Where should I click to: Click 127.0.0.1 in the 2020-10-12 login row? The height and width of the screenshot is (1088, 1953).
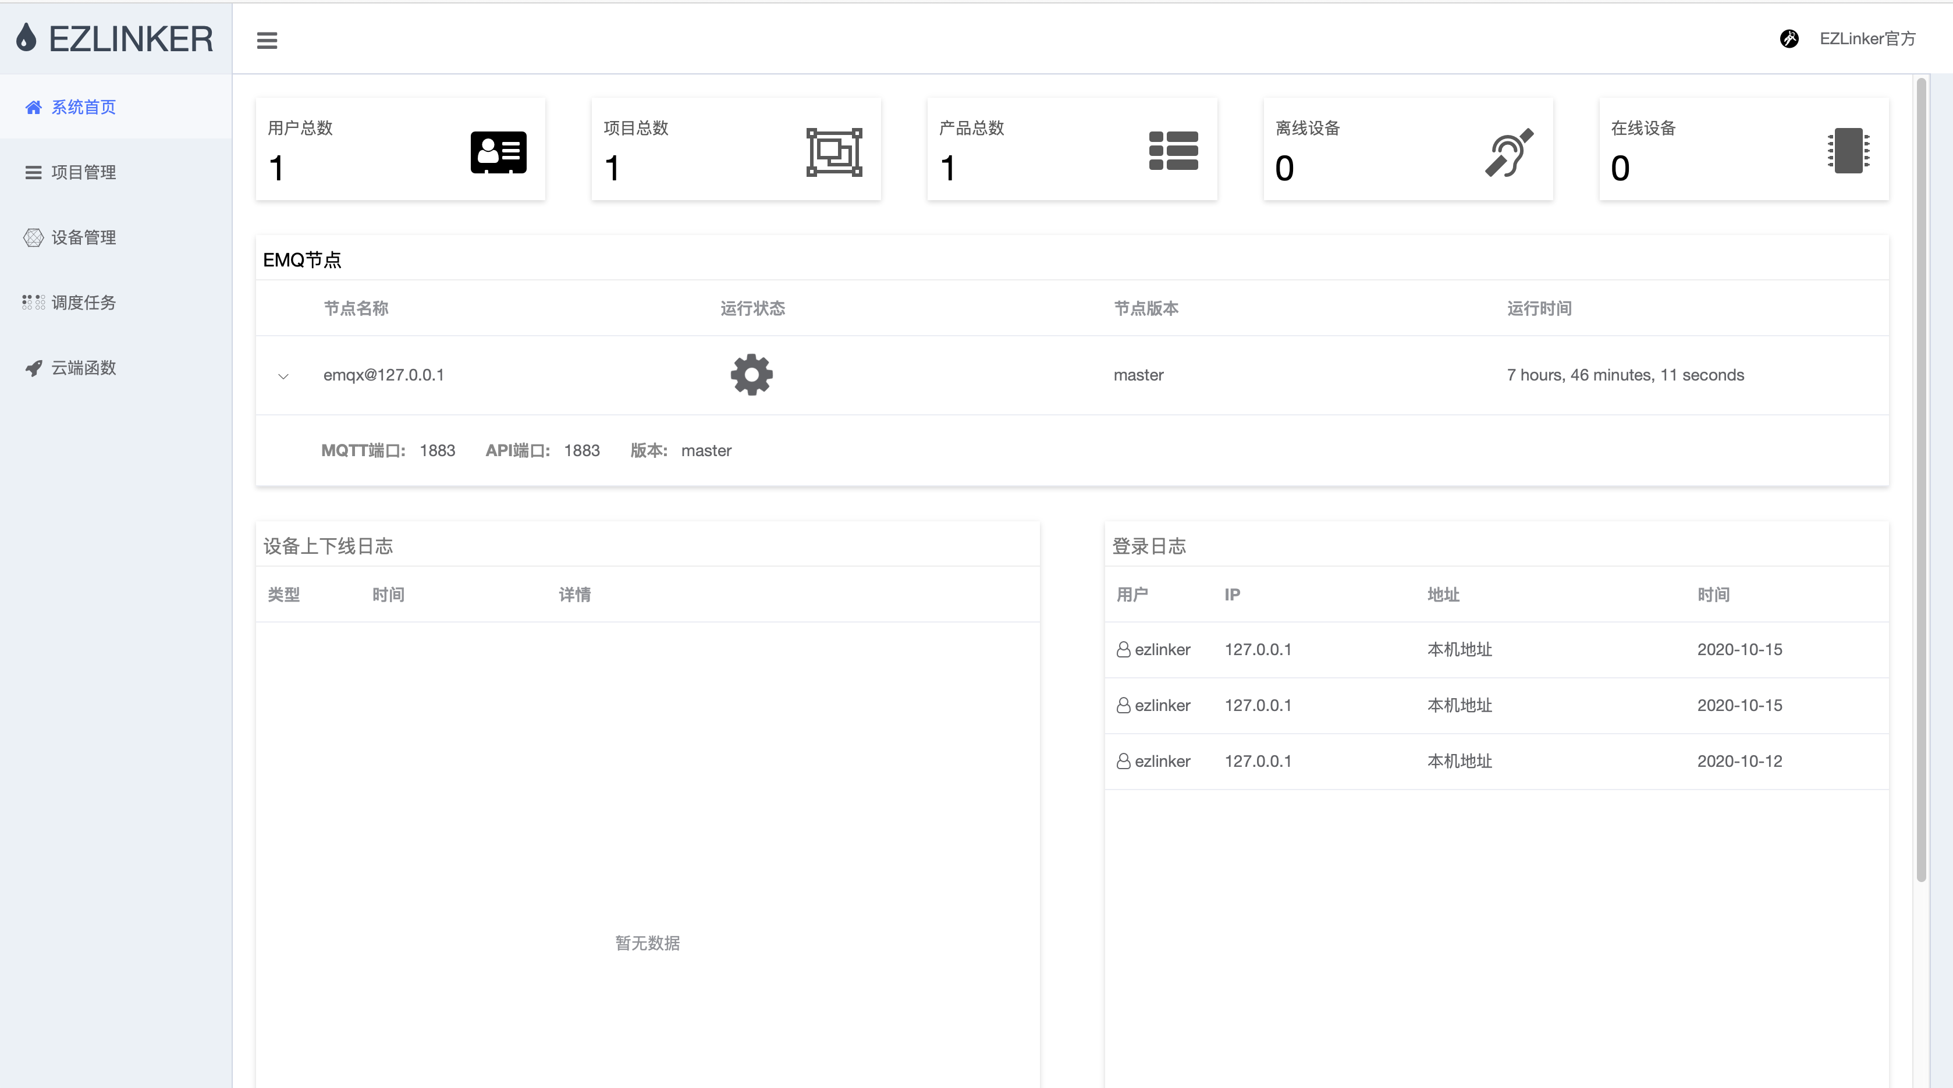coord(1259,761)
